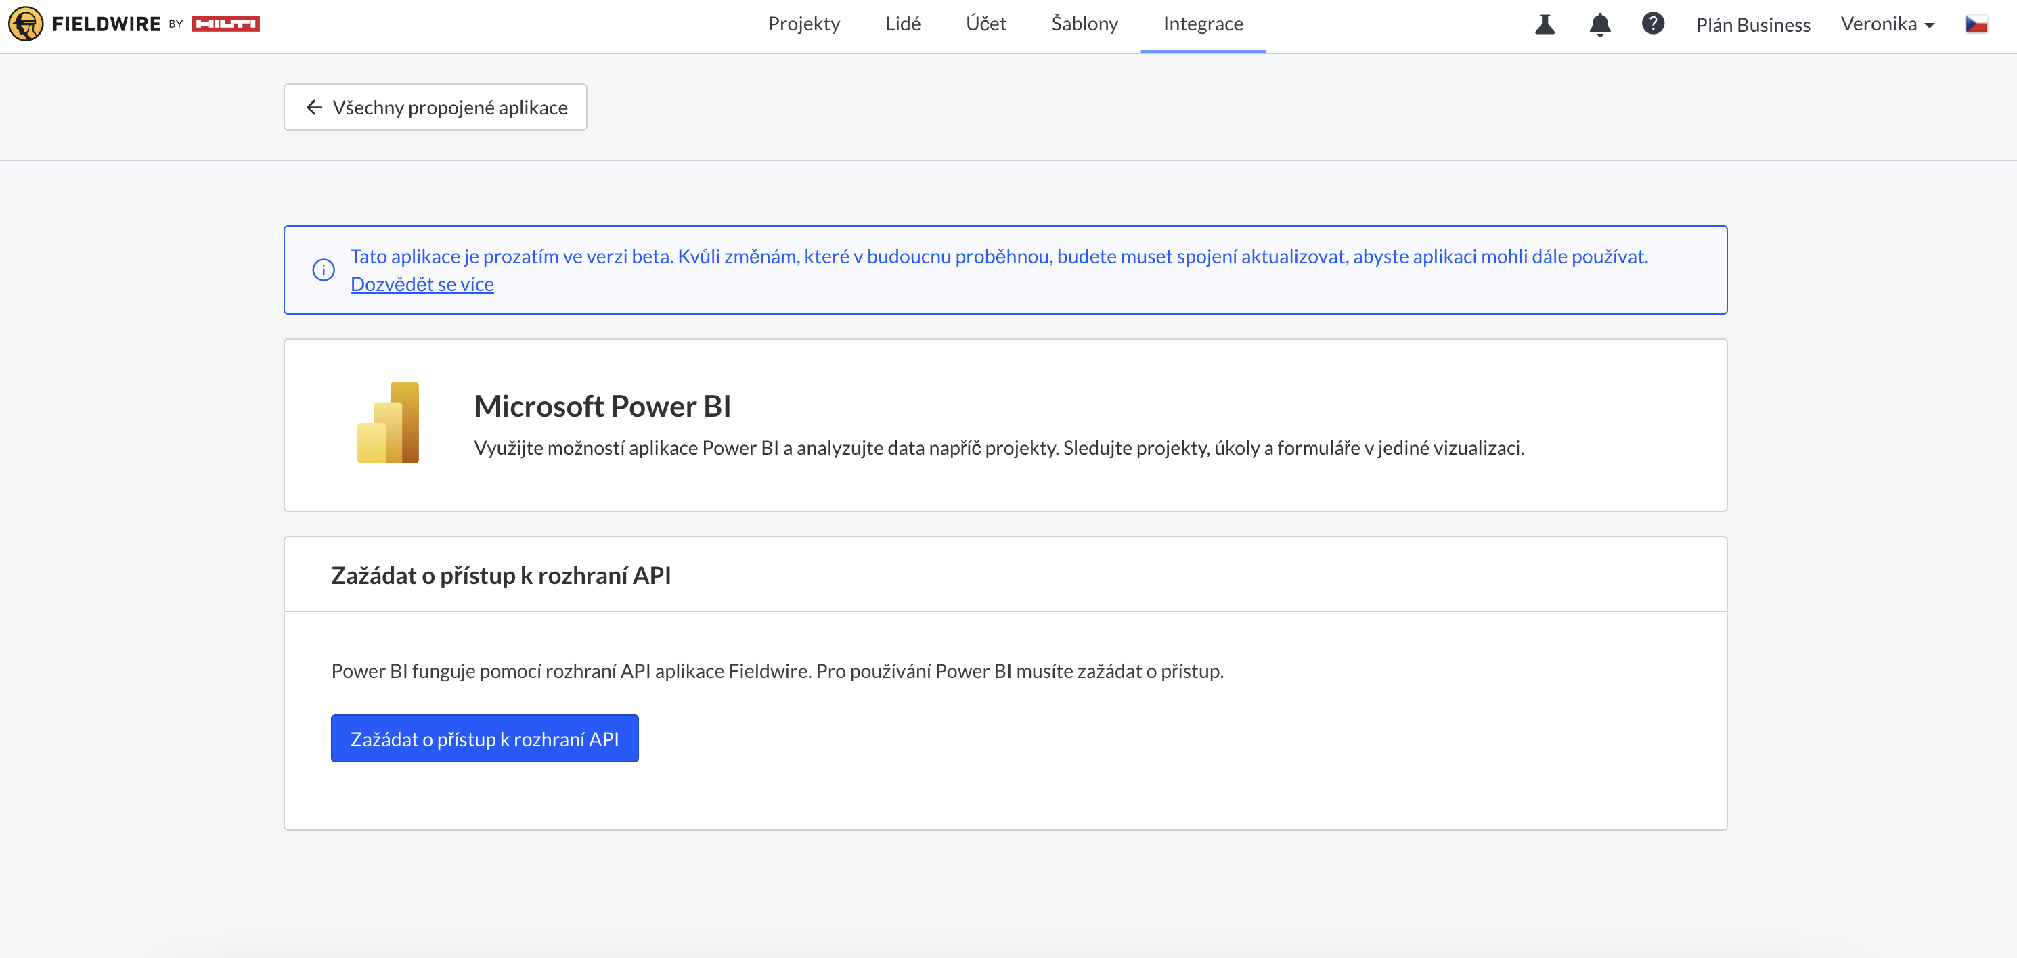Open the help question mark icon
The height and width of the screenshot is (958, 2017).
1653,24
